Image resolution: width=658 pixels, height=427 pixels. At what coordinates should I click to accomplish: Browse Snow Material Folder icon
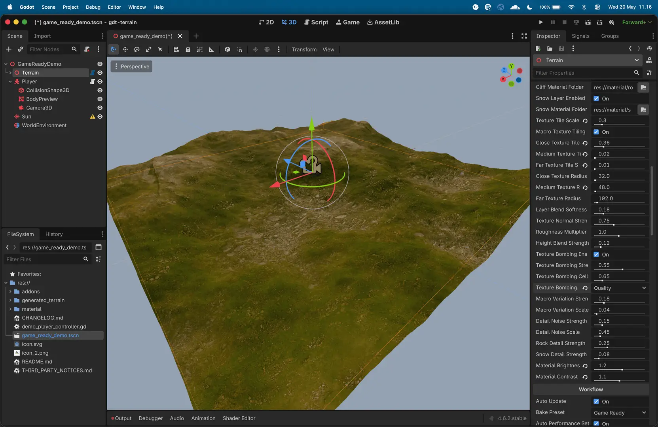tap(643, 110)
